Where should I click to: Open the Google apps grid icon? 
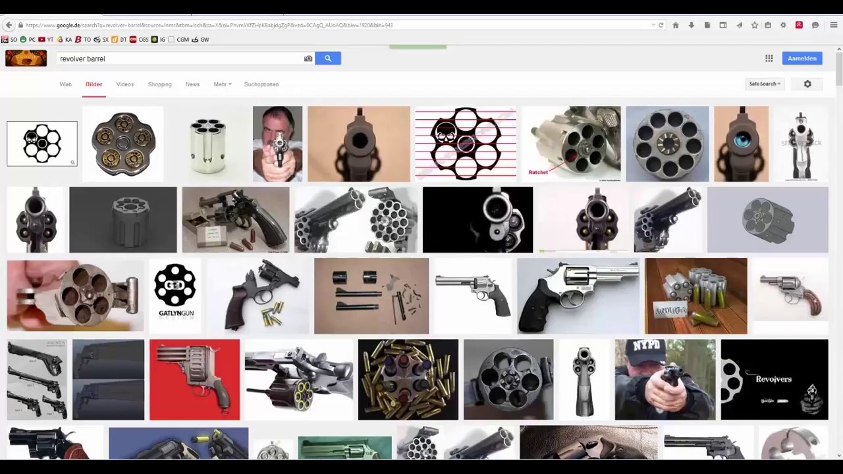coord(769,59)
